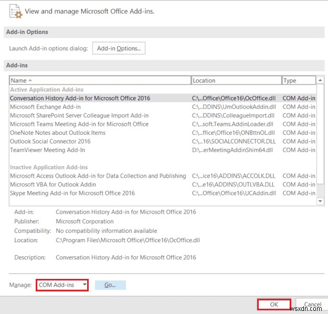Click COM Add-in type for TeamViewer row

pyautogui.click(x=299, y=150)
